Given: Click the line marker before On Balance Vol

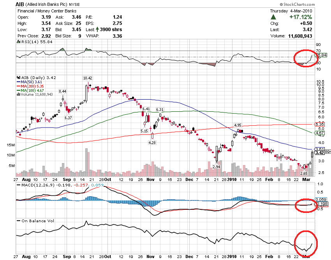Looking at the screenshot, I should (x=19, y=221).
